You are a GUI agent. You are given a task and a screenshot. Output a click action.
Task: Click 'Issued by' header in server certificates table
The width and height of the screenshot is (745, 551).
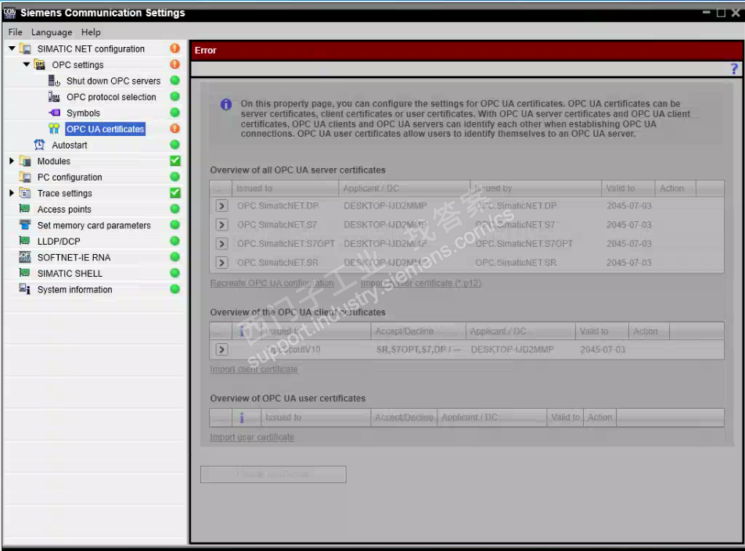tap(535, 188)
